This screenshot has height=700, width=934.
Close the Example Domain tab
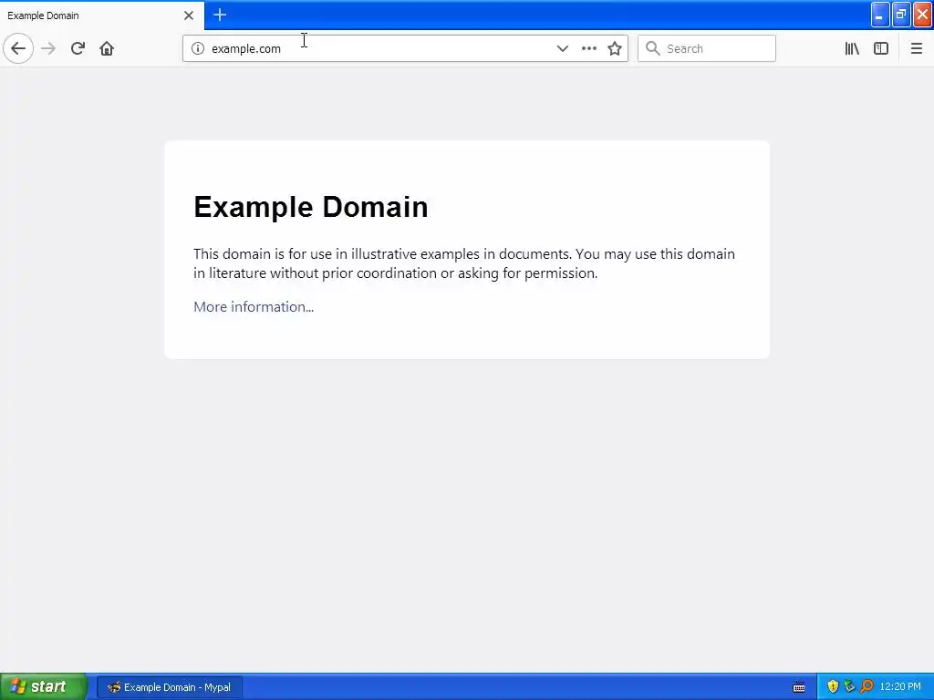(189, 15)
